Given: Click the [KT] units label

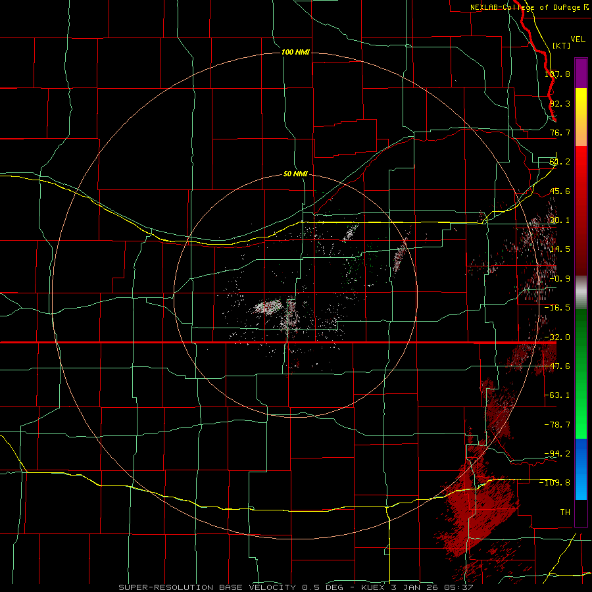Looking at the screenshot, I should coord(561,45).
